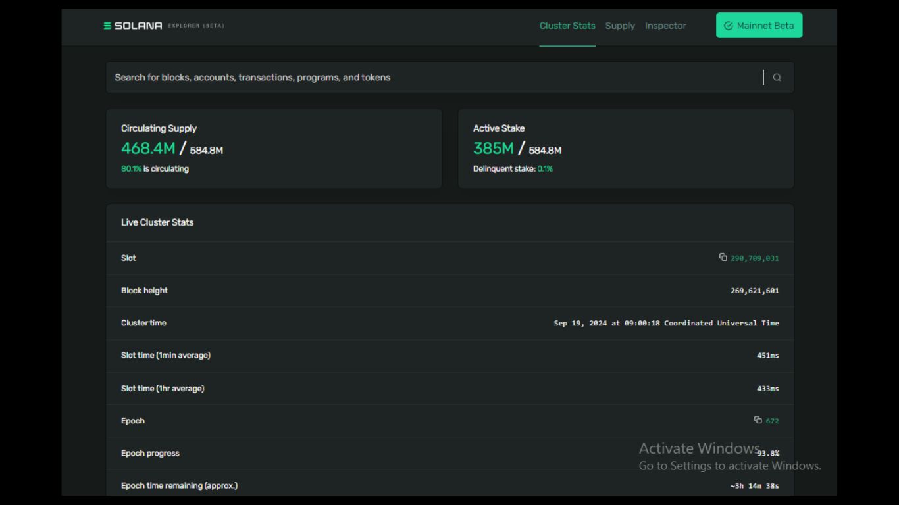Copy the Slot number with the copy icon
Image resolution: width=899 pixels, height=505 pixels.
point(723,257)
